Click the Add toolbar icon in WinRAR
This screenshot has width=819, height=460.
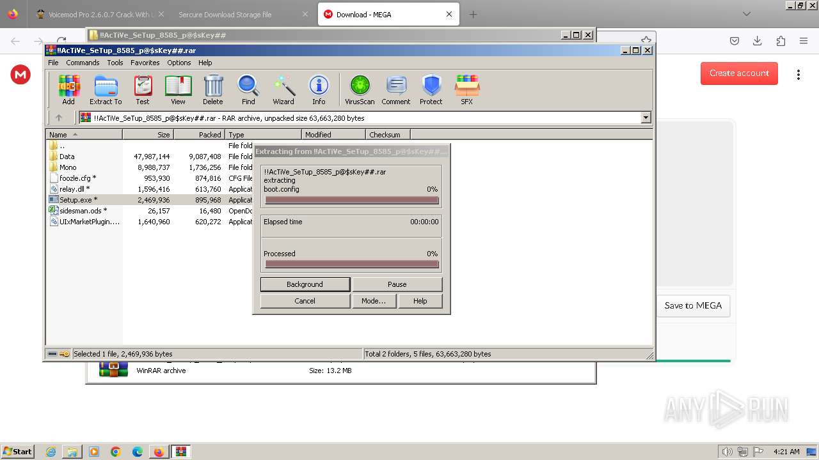[68, 89]
